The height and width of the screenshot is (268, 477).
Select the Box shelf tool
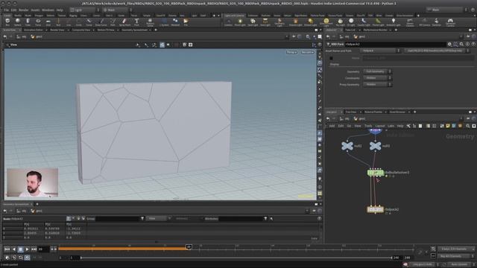pyautogui.click(x=7, y=22)
